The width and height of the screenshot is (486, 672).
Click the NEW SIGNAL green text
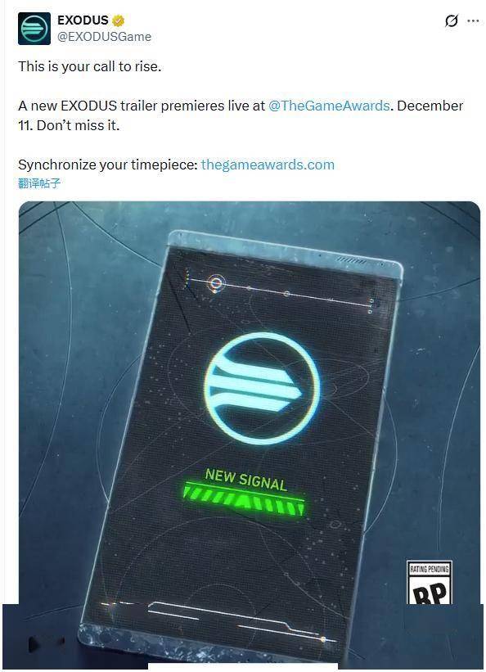pyautogui.click(x=245, y=480)
